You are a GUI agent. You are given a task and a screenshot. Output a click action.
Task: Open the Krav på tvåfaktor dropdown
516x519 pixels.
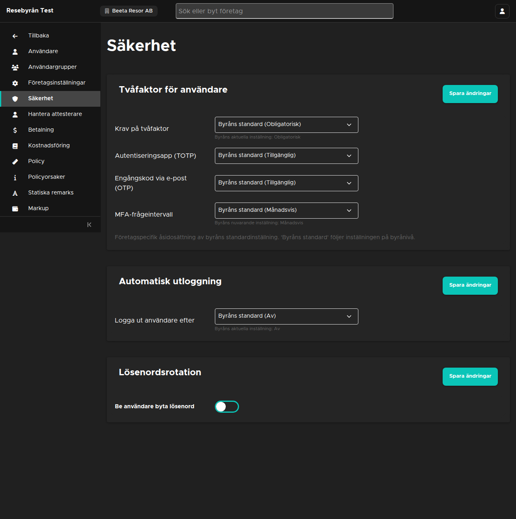point(286,125)
